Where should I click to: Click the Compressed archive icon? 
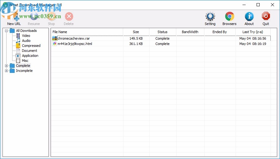18,46
